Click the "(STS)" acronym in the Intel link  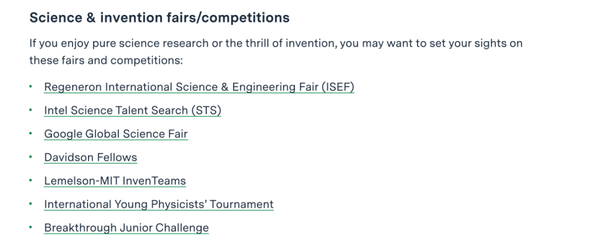[x=206, y=110]
